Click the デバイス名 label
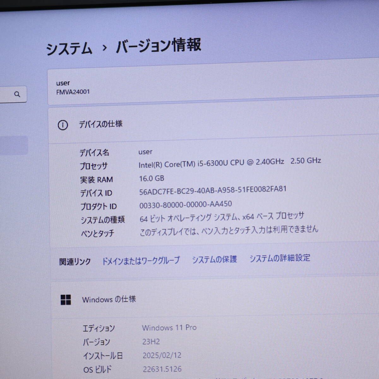Screen dimensions: 379x379 click(94, 153)
